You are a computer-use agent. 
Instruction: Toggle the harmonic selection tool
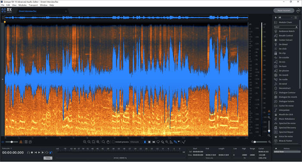click(171, 142)
